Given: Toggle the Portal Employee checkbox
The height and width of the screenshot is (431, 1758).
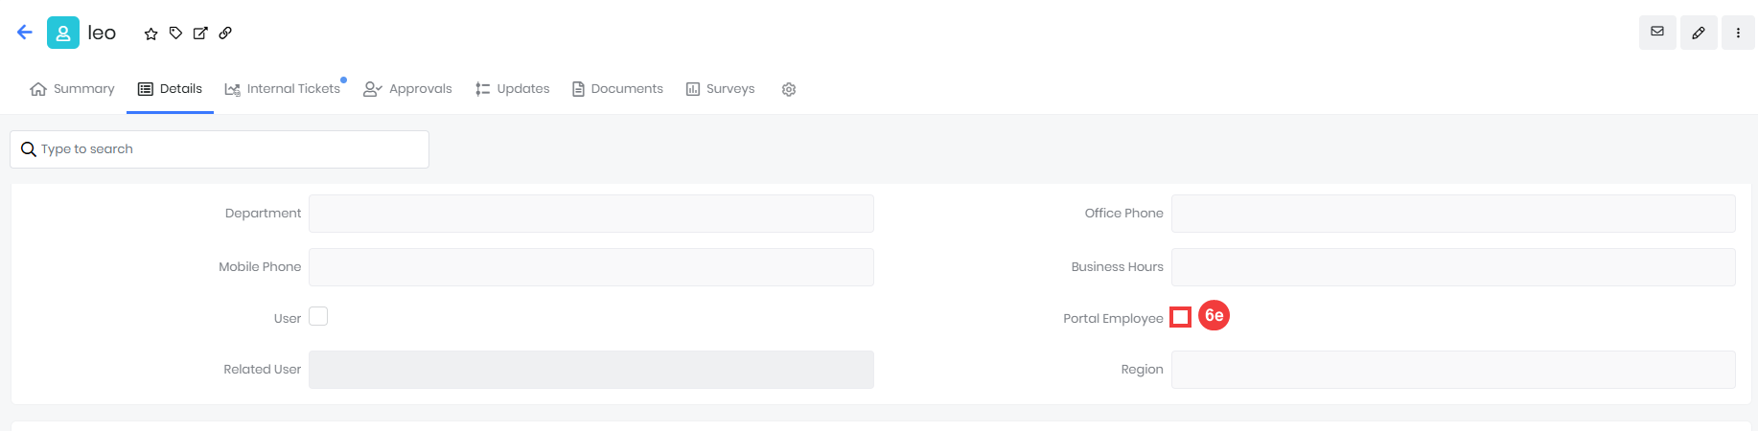Looking at the screenshot, I should [1181, 317].
